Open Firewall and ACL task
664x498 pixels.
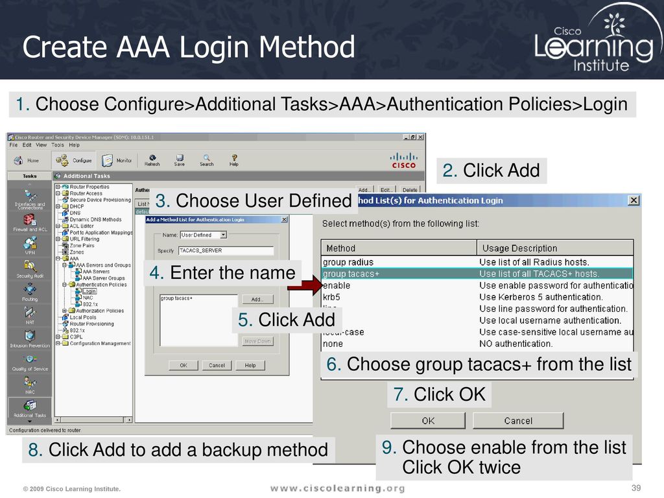(x=30, y=223)
